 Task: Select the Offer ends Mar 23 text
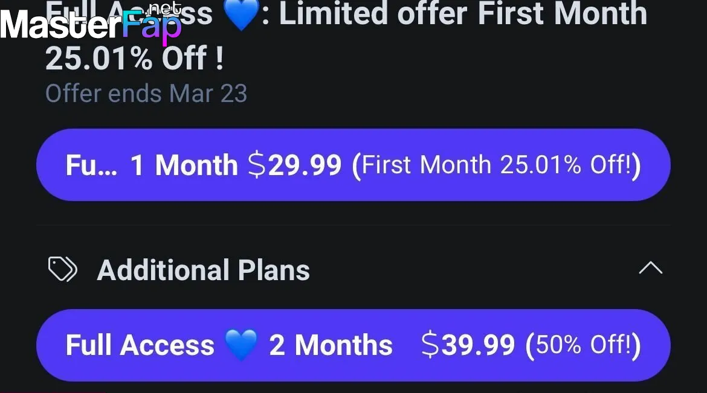tap(146, 94)
